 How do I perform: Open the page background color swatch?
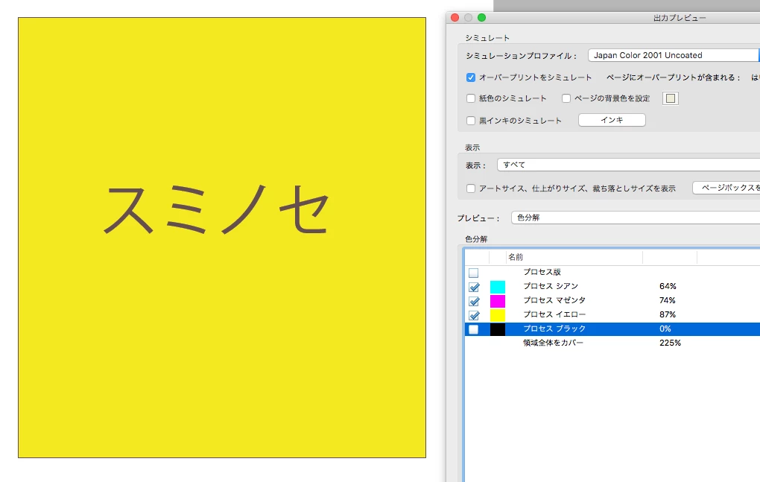tap(671, 98)
